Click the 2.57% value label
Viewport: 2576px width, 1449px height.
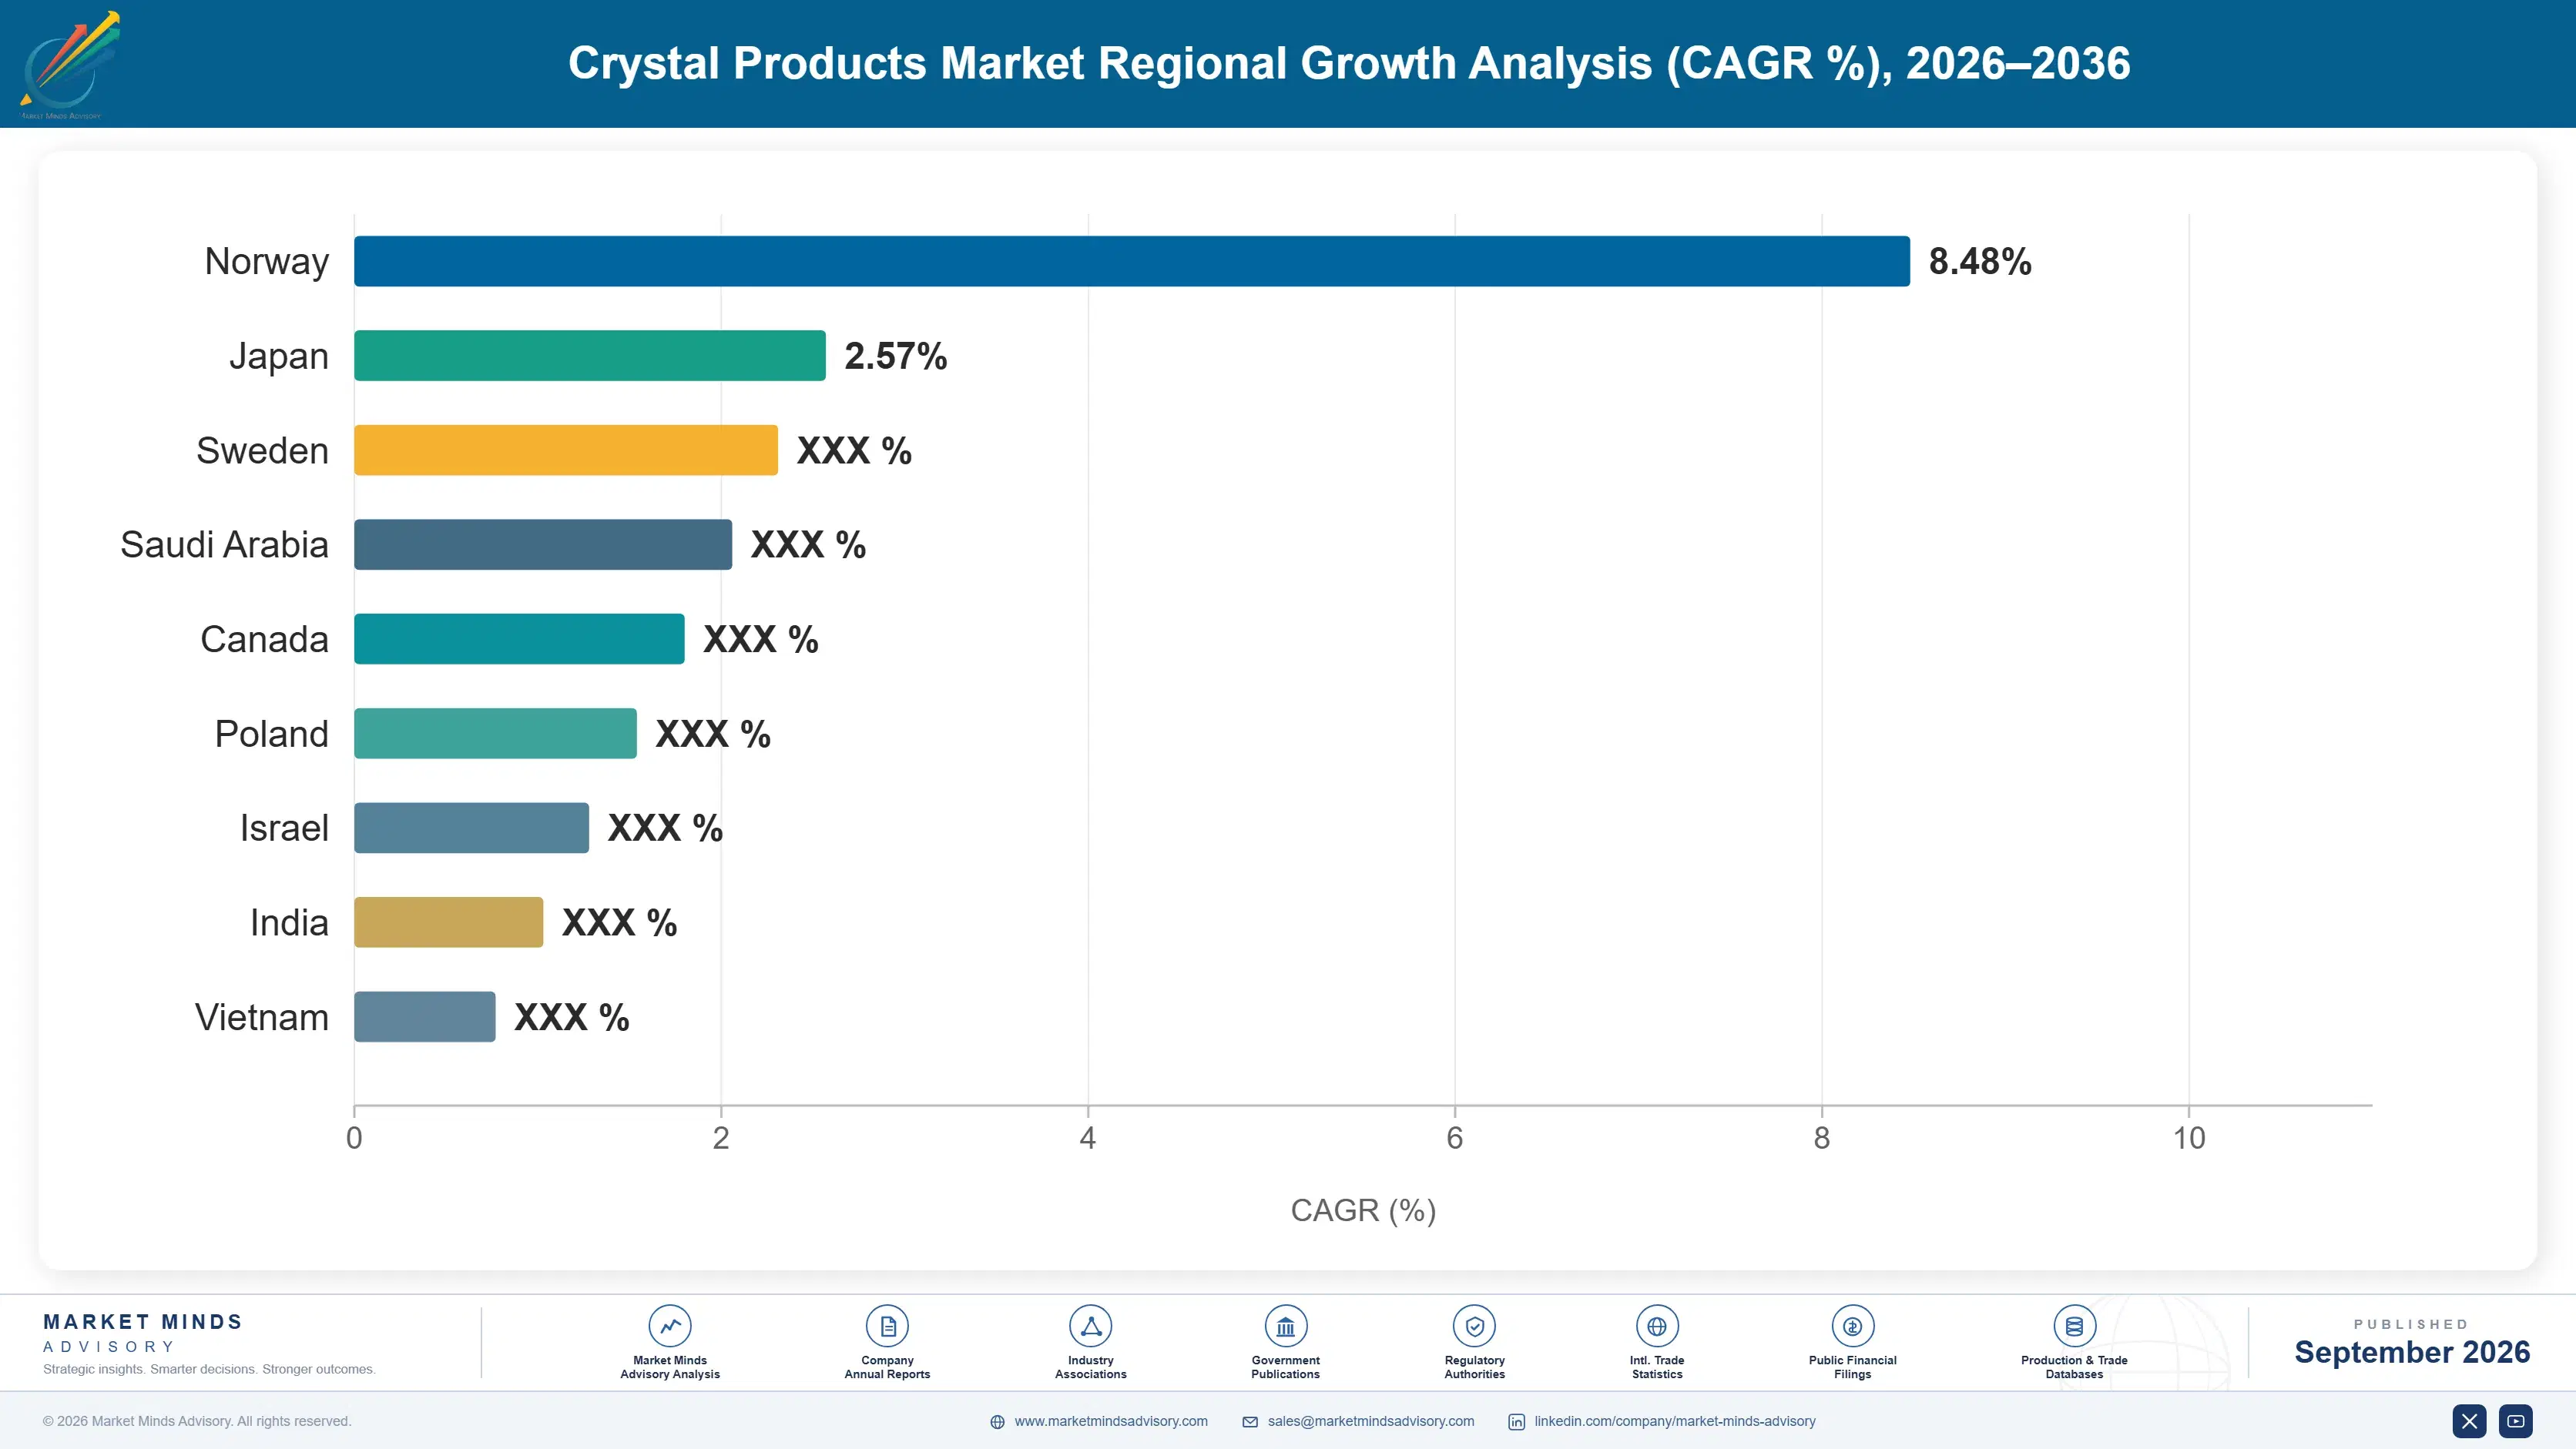896,356
